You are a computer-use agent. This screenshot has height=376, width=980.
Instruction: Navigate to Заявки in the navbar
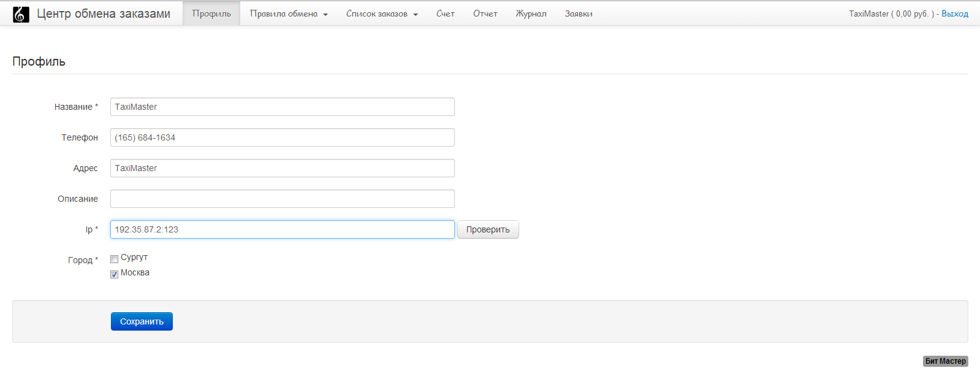pos(579,13)
